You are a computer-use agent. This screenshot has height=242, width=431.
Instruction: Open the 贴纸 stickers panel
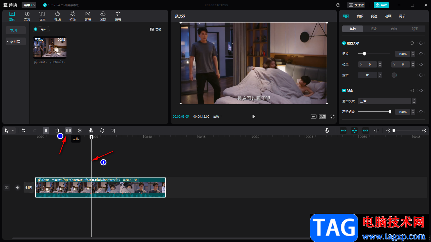(x=58, y=16)
